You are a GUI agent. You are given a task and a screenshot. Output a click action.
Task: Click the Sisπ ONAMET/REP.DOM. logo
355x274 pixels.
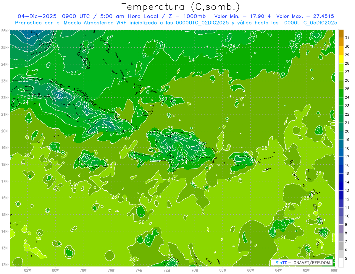point(301,262)
